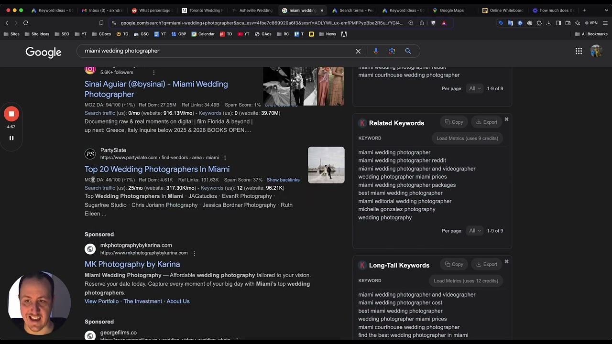Image resolution: width=612 pixels, height=344 pixels.
Task: Switch to the Google Maps tab
Action: tap(452, 10)
